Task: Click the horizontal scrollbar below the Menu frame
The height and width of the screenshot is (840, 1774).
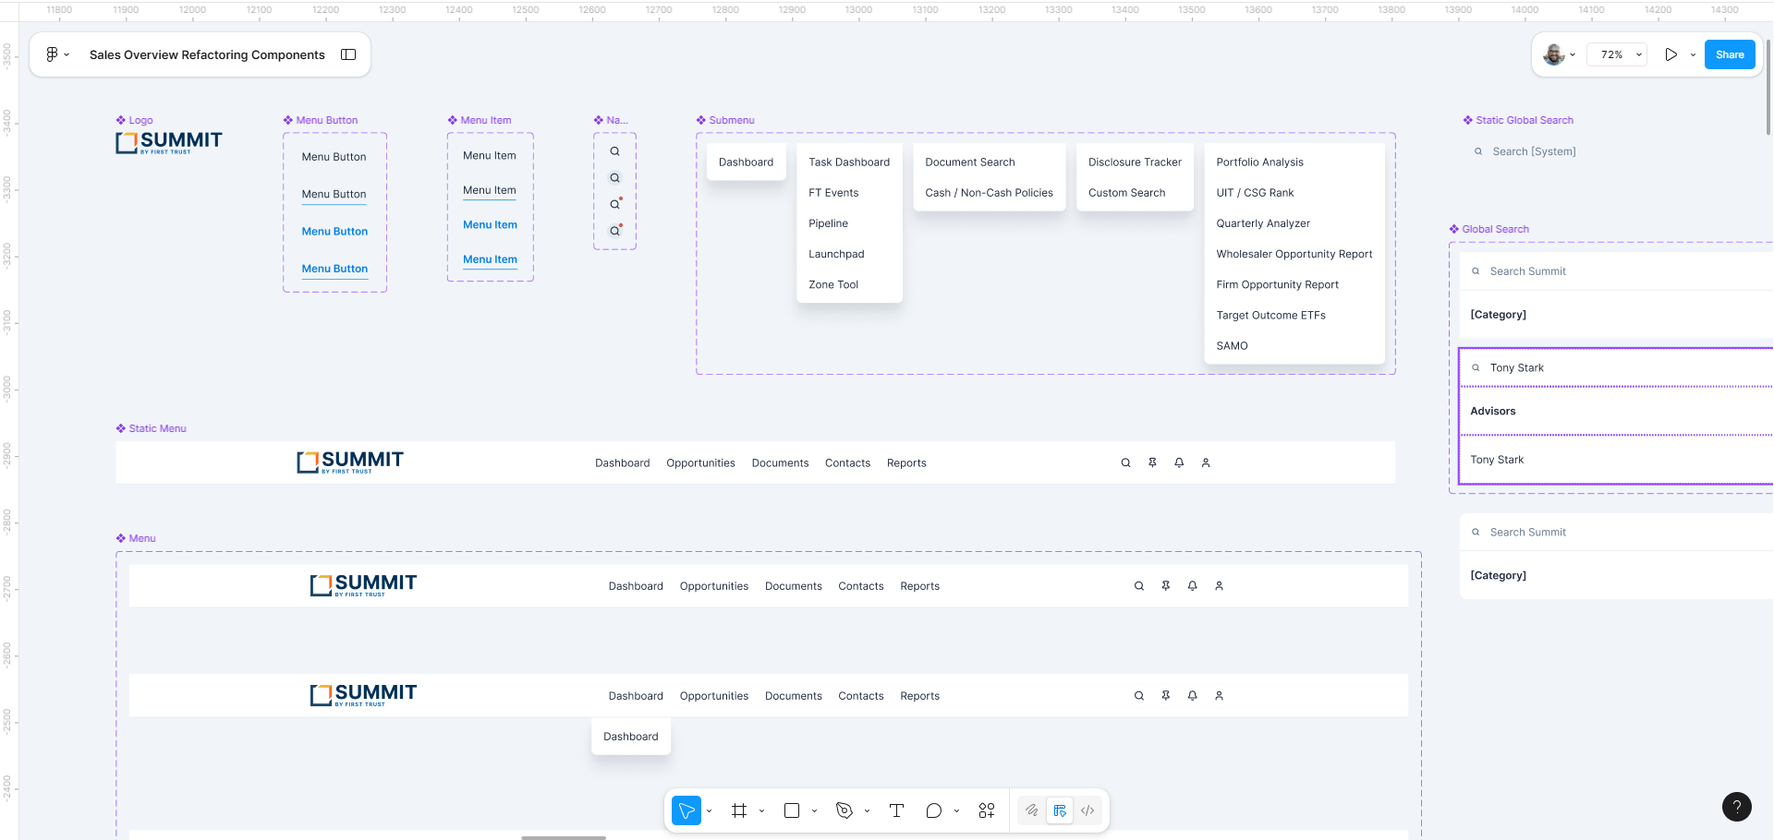Action: coord(564,838)
